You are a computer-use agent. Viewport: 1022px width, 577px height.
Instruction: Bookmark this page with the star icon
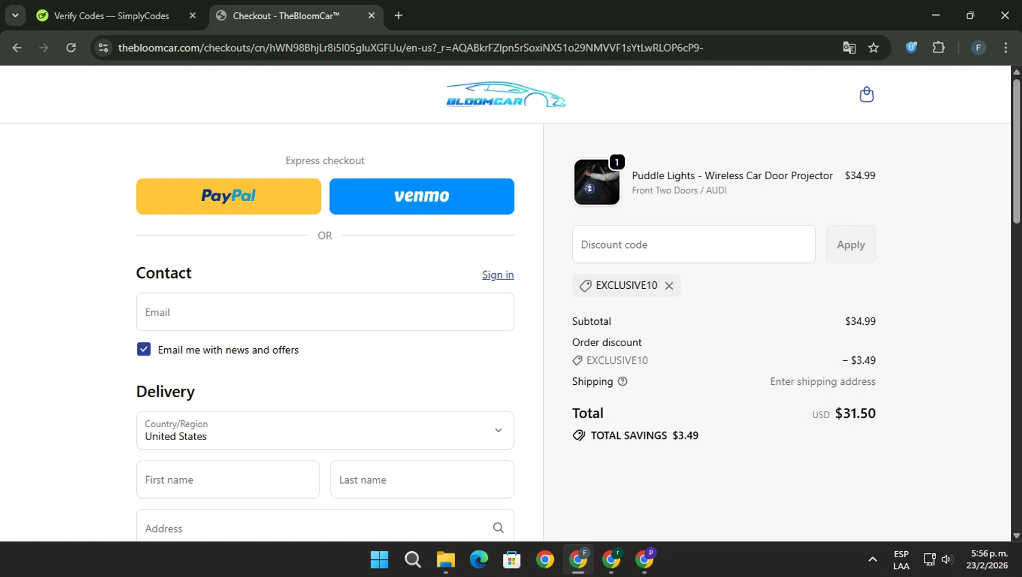873,48
